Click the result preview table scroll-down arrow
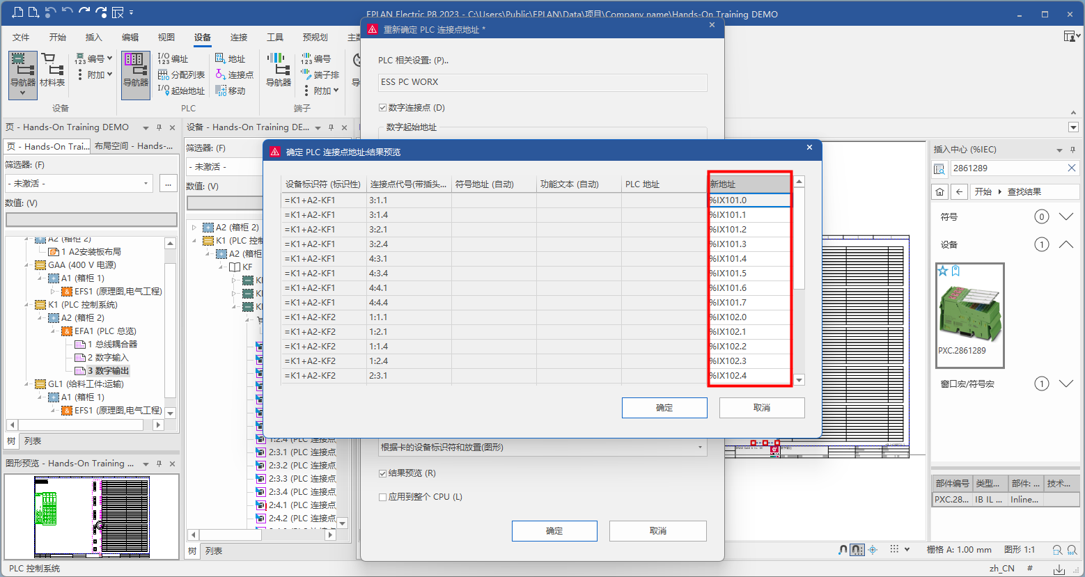 pos(799,380)
